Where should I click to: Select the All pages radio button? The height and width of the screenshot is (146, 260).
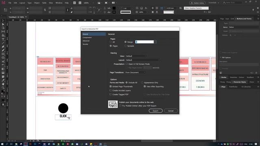tap(110, 42)
